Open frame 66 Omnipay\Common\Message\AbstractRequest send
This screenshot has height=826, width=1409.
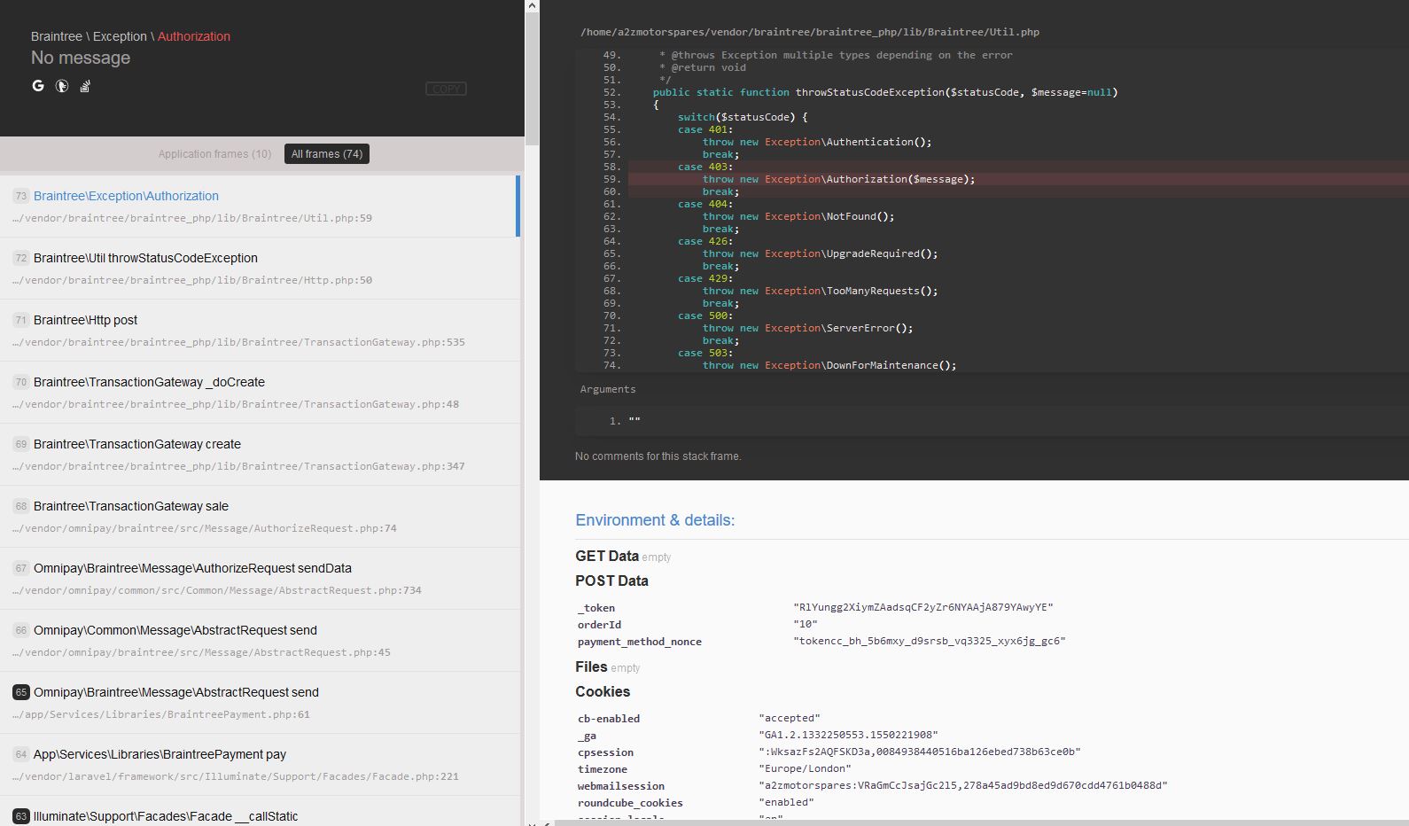(x=260, y=641)
